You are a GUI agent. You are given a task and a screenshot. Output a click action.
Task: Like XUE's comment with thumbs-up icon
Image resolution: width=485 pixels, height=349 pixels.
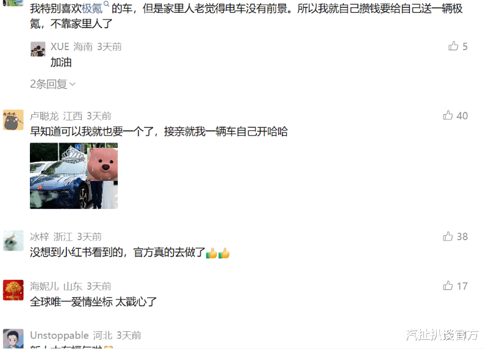tap(453, 46)
